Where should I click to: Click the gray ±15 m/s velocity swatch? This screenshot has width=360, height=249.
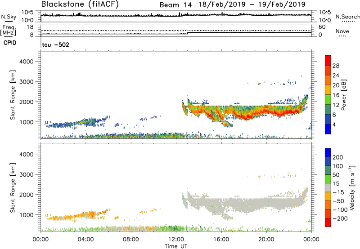click(x=328, y=187)
